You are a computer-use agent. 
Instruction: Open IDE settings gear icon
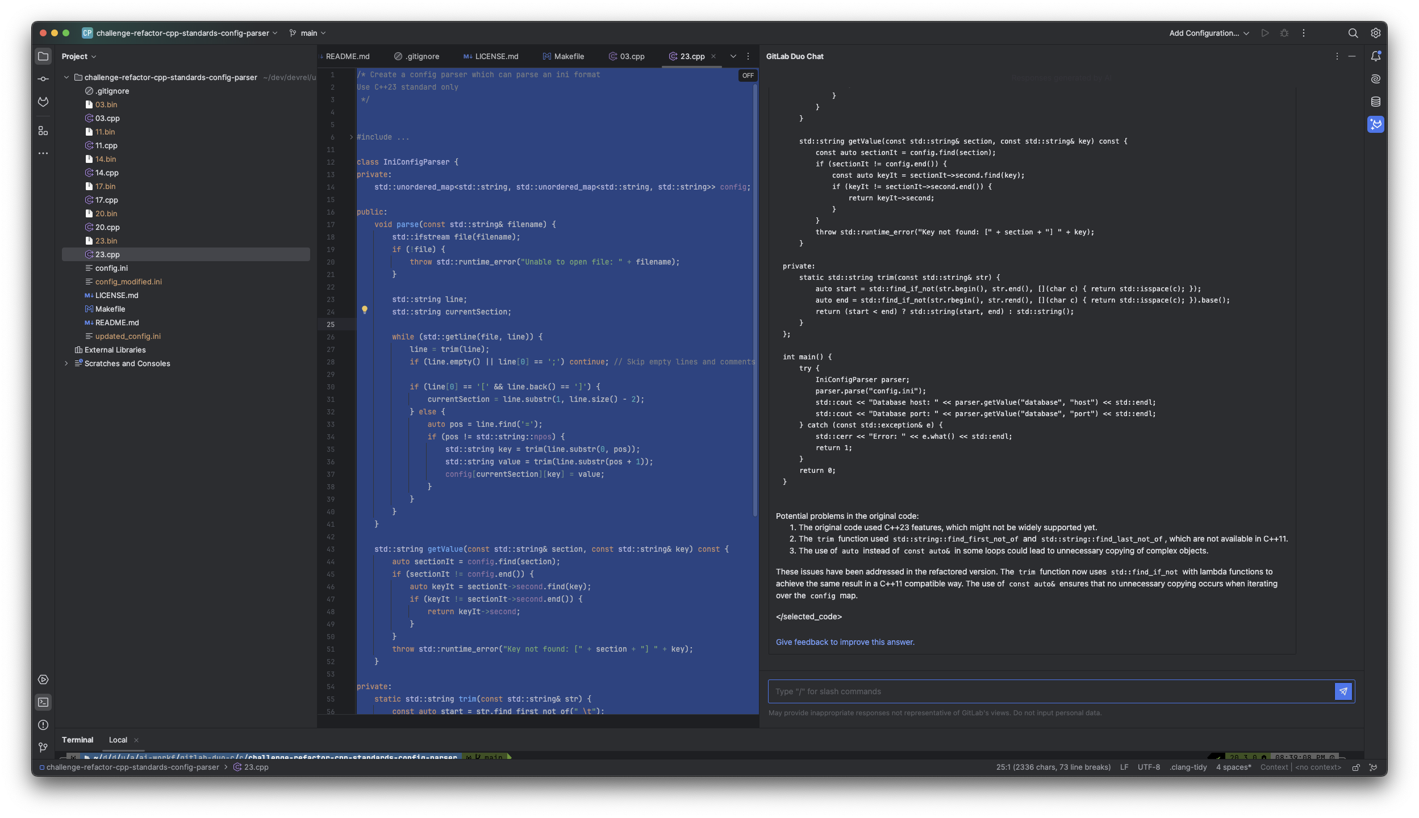(1375, 33)
